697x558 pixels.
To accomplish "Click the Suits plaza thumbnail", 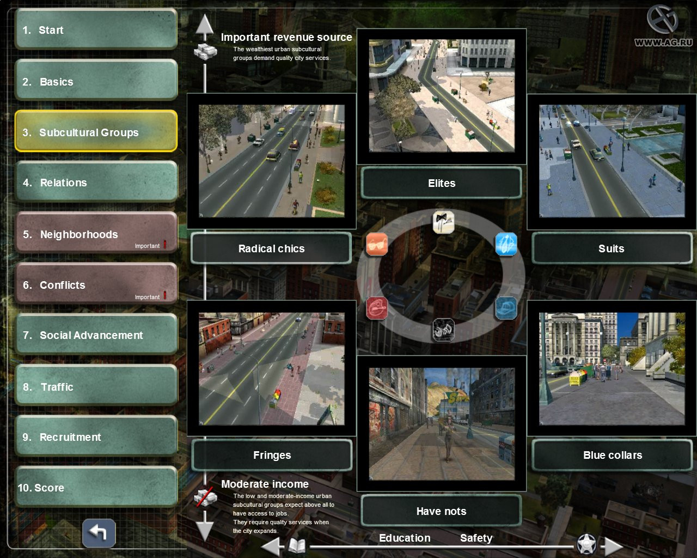I will tap(612, 161).
